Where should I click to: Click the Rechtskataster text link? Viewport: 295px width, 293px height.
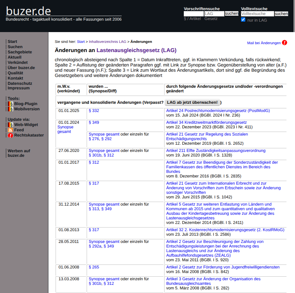pos(29,135)
